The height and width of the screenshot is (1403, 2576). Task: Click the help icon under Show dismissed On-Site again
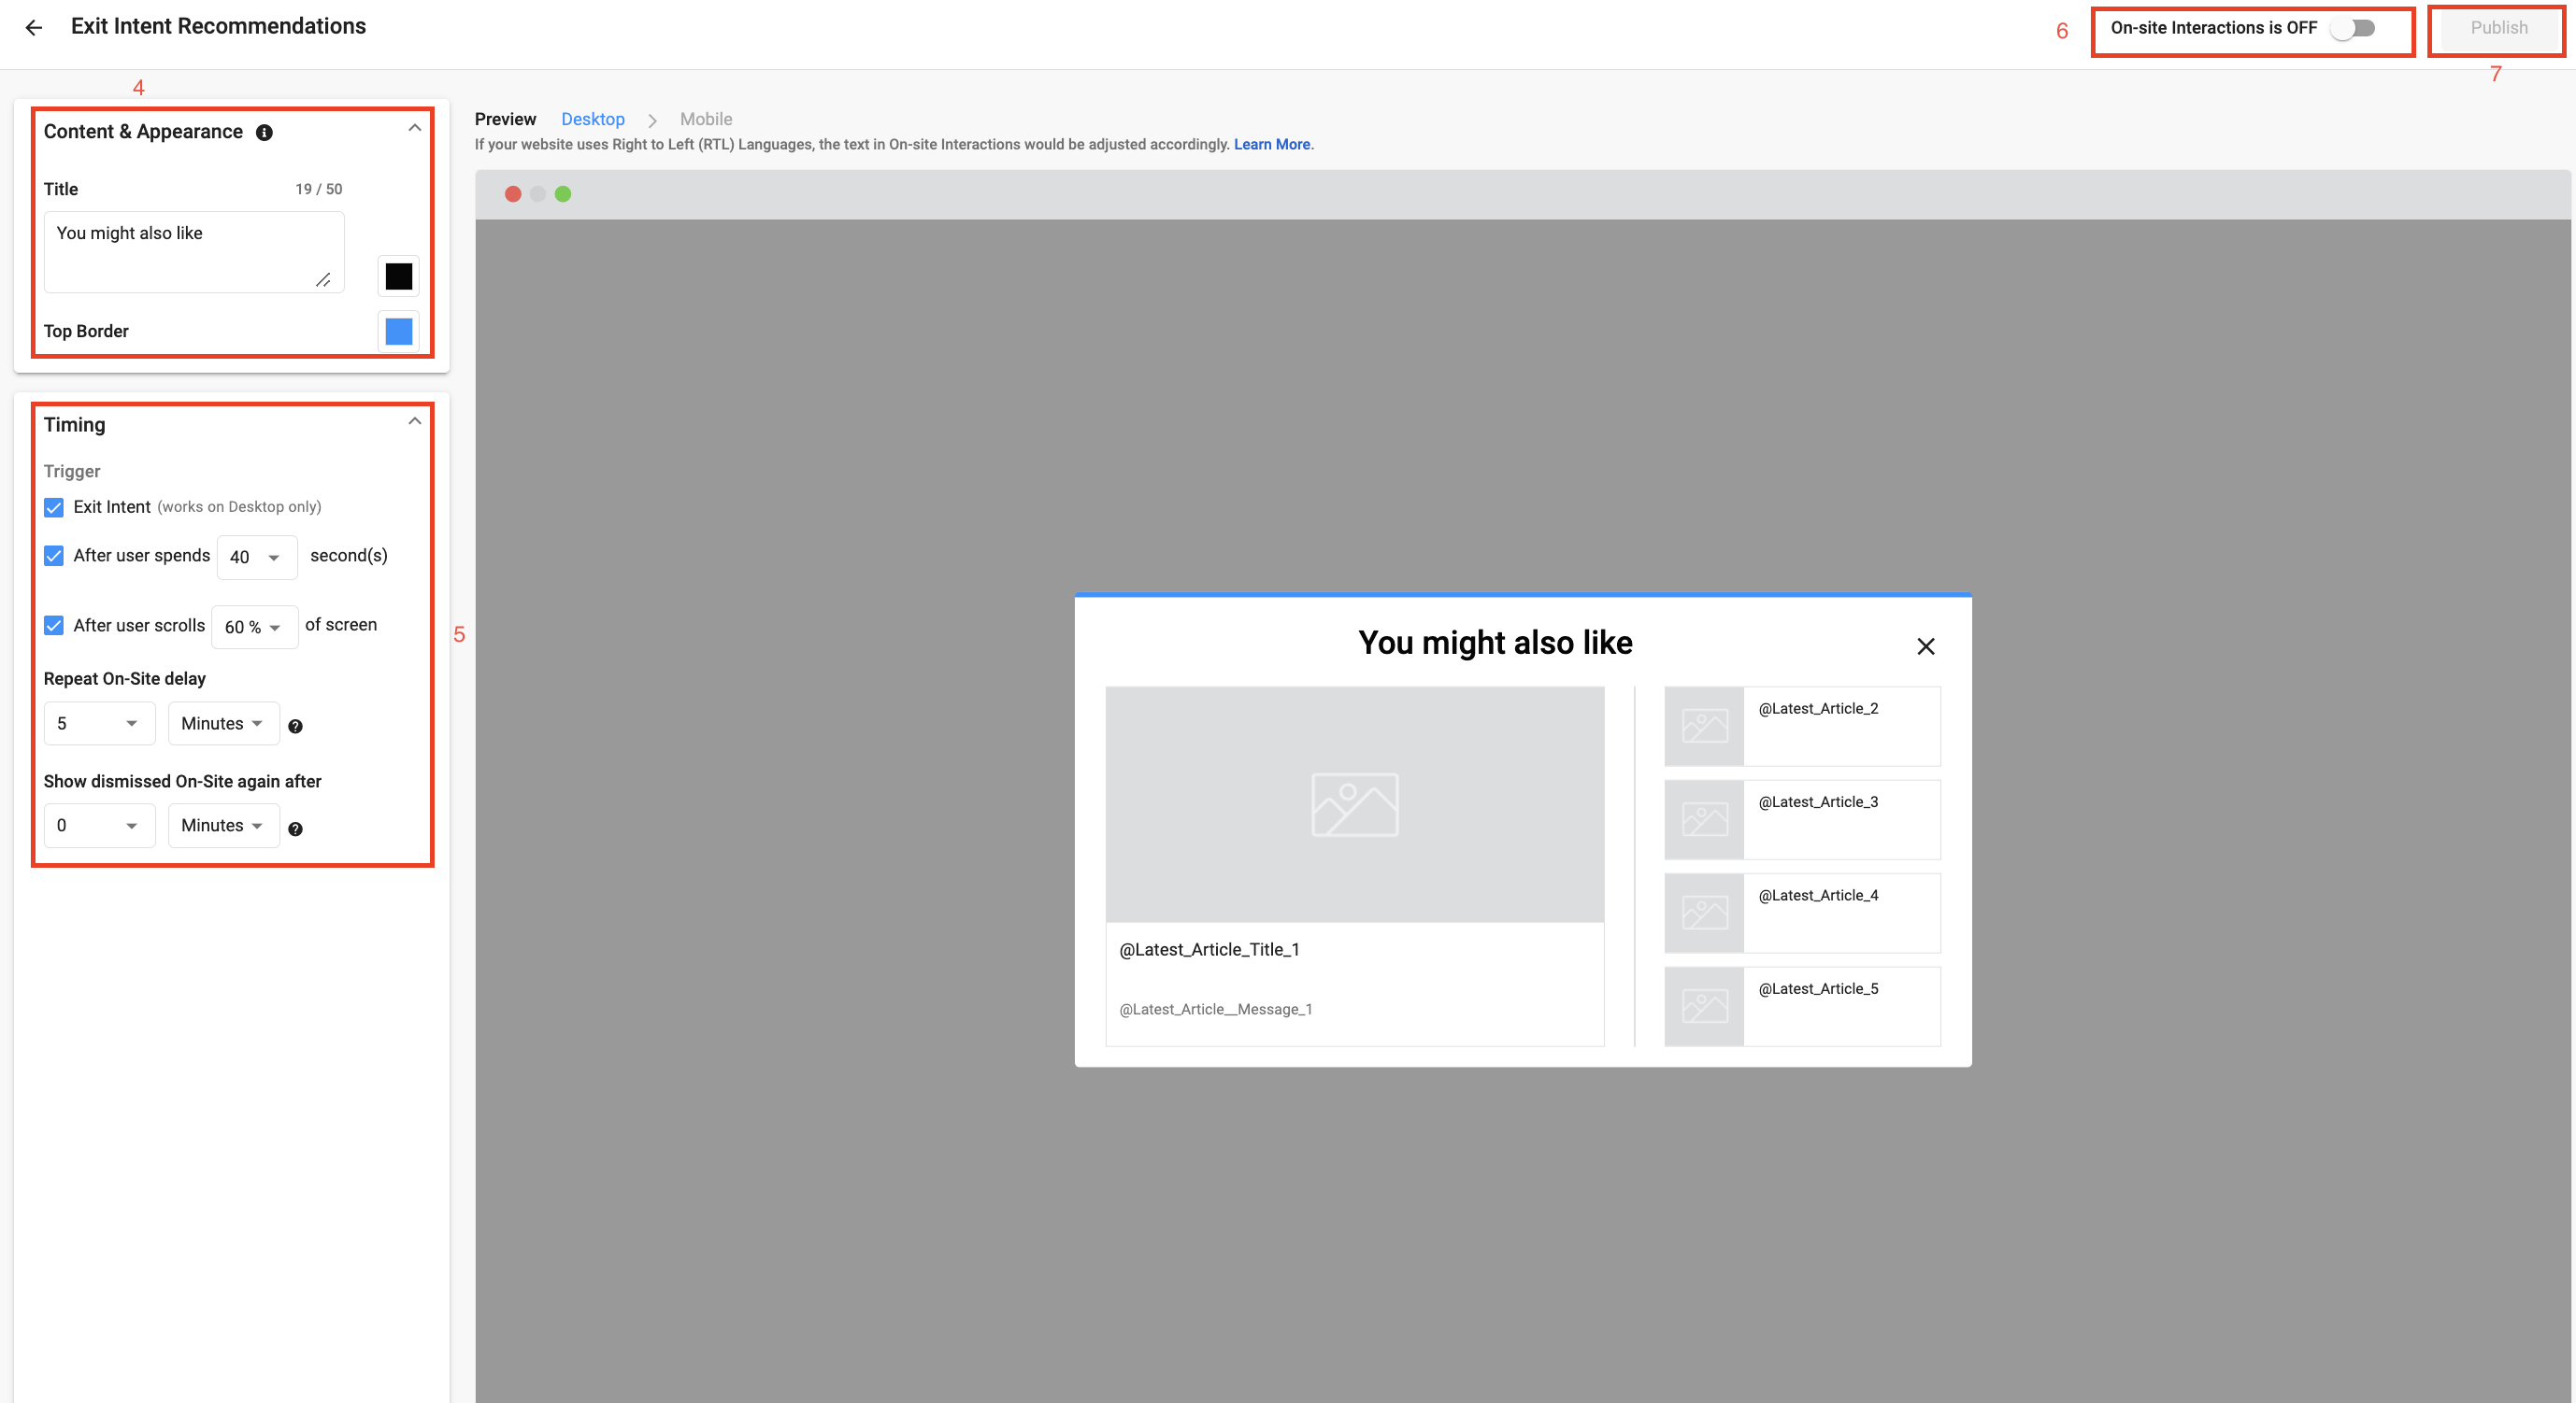pos(296,829)
